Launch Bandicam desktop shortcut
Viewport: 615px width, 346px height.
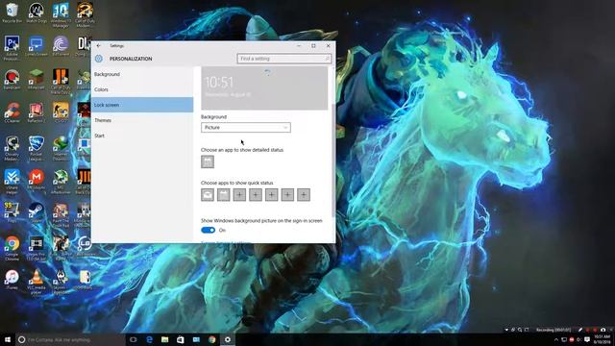click(12, 79)
